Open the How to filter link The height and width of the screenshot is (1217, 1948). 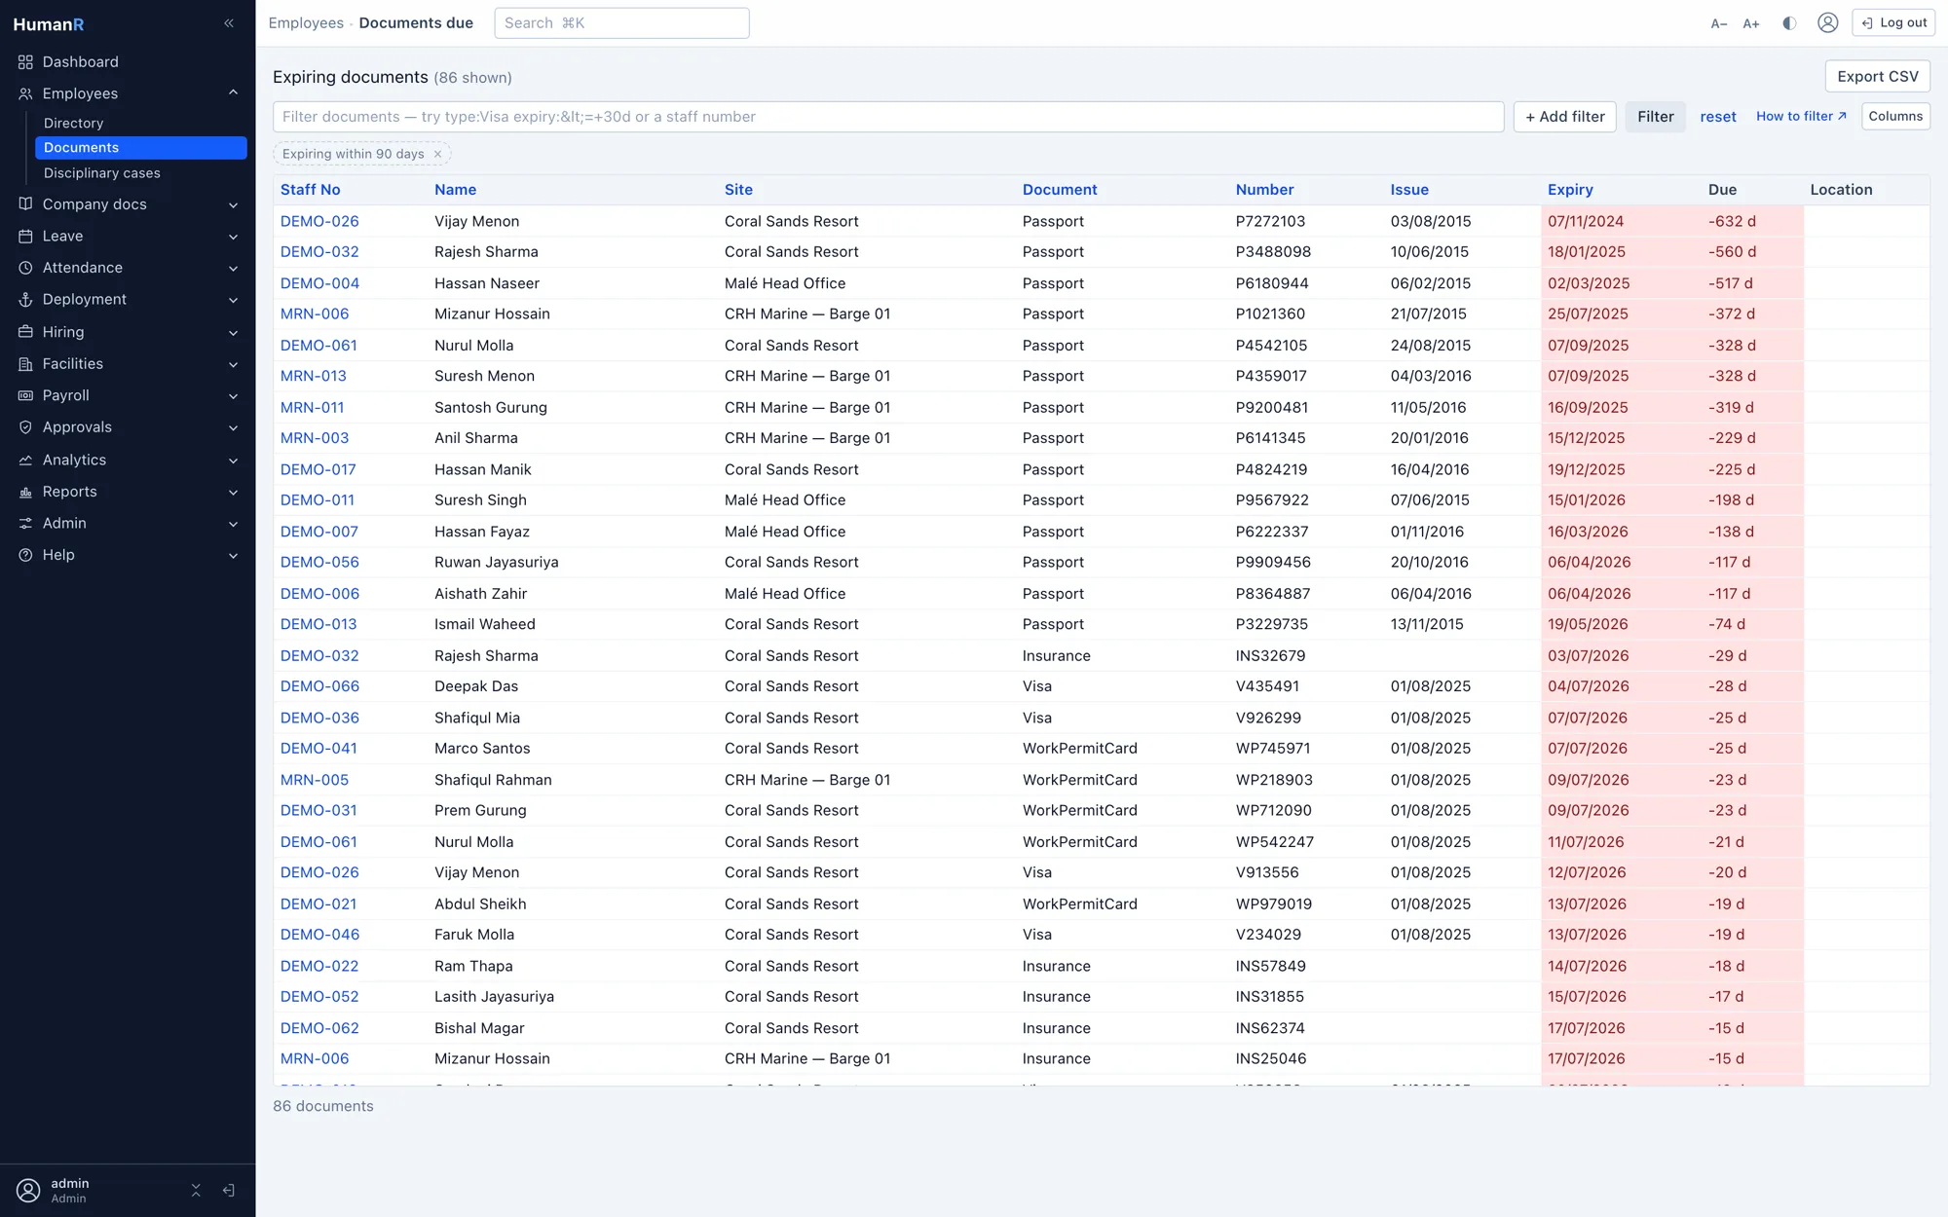click(1801, 116)
